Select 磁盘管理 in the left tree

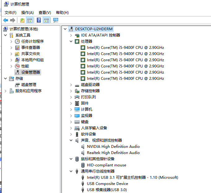[28, 85]
